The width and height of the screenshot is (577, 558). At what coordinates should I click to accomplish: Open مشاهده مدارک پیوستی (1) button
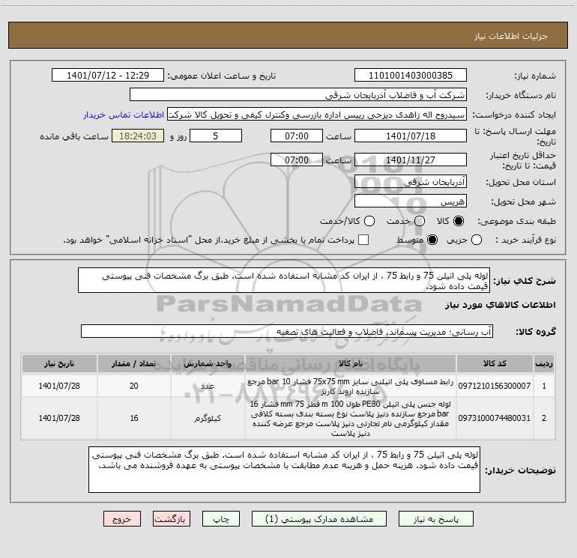click(319, 519)
